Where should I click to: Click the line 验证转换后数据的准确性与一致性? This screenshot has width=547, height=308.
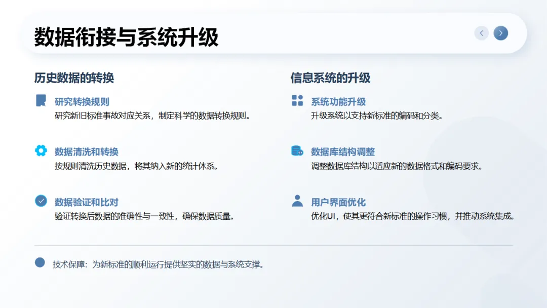(144, 216)
